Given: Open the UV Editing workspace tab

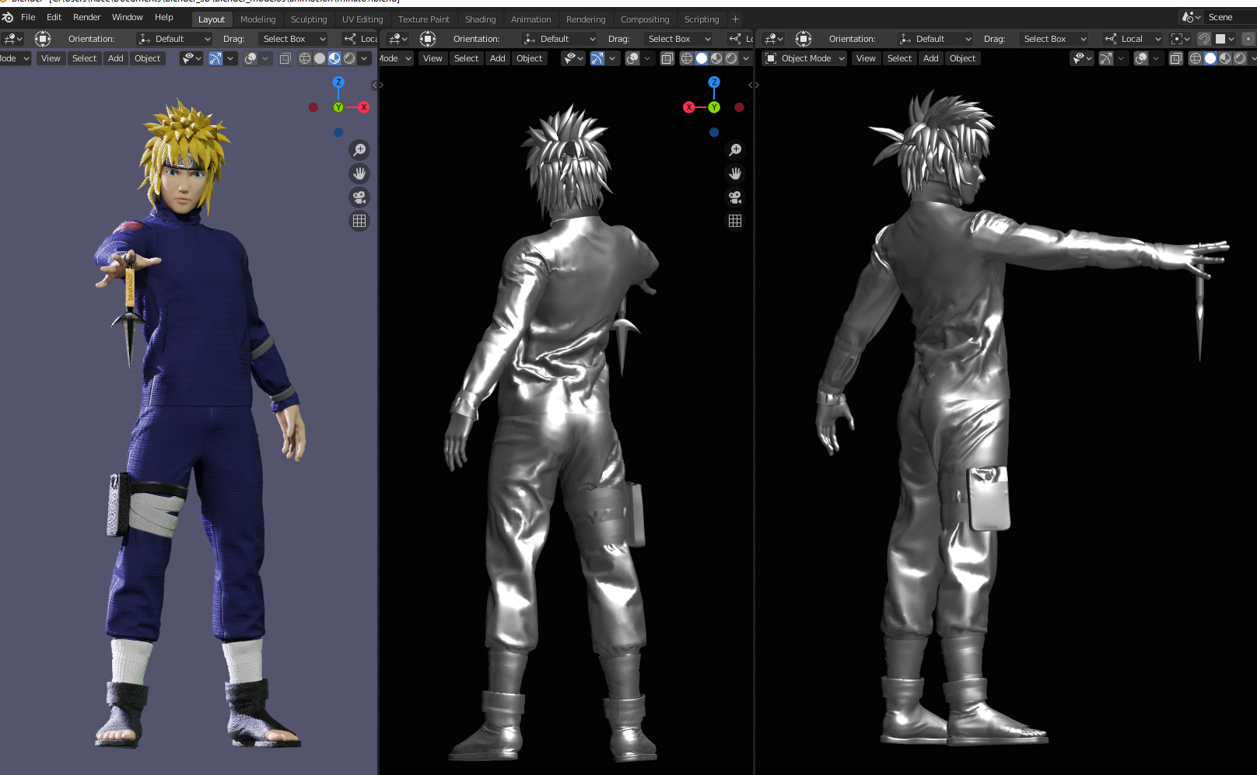Looking at the screenshot, I should pyautogui.click(x=362, y=19).
